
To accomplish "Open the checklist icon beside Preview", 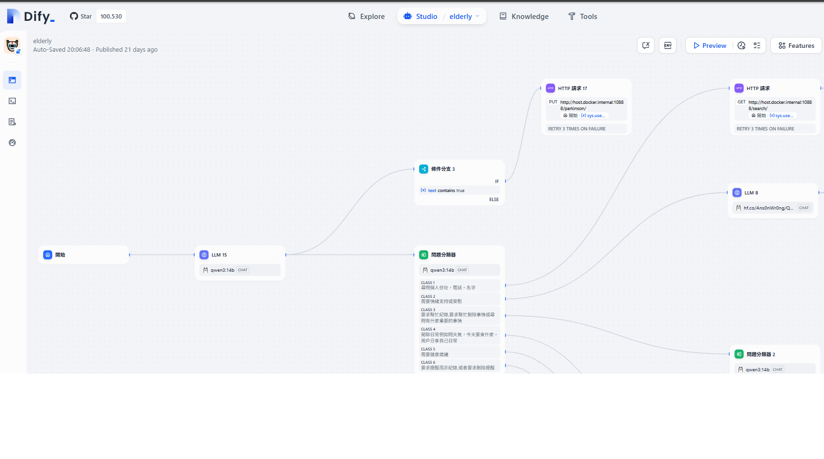I will click(757, 46).
